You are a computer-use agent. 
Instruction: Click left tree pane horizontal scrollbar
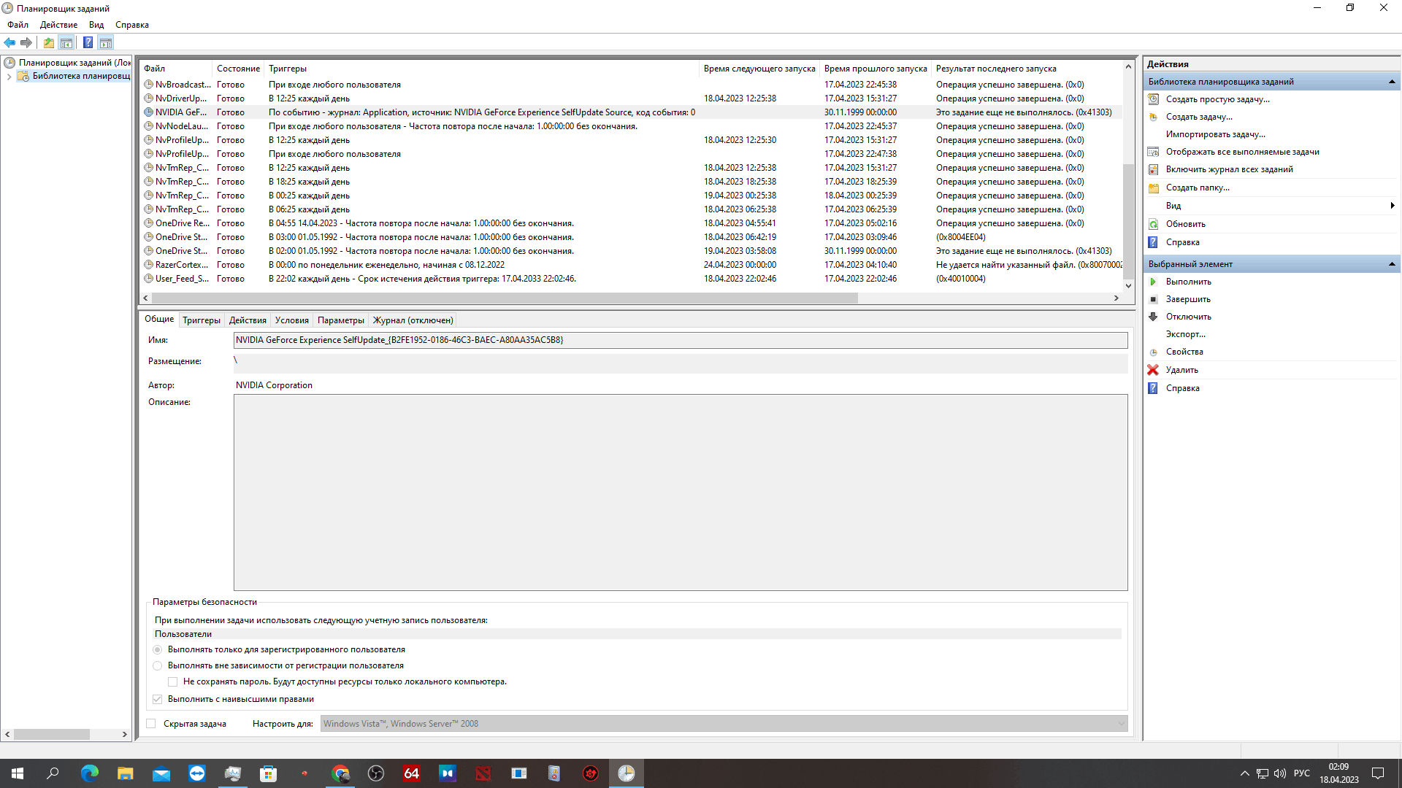[51, 734]
